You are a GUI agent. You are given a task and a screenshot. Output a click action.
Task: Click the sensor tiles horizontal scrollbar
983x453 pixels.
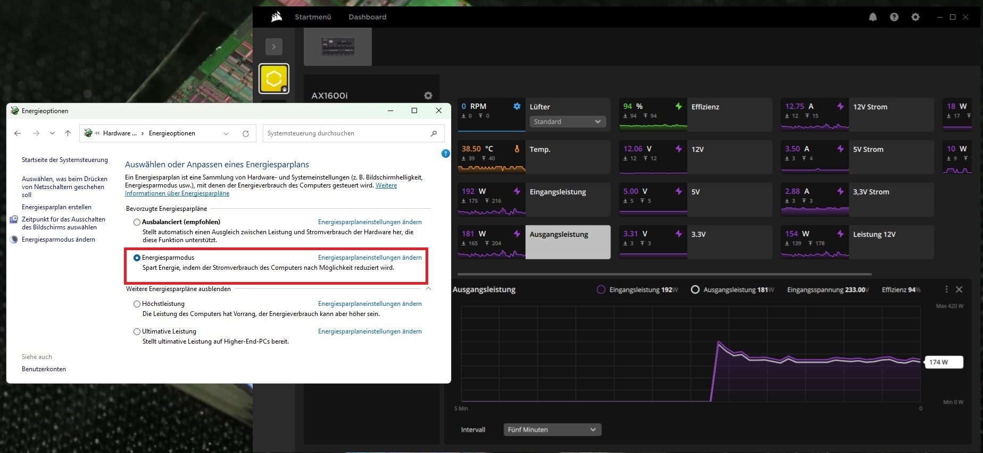(664, 274)
